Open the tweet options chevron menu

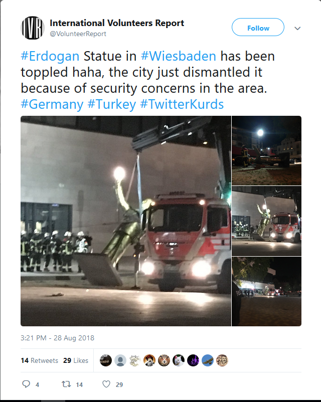[x=297, y=28]
